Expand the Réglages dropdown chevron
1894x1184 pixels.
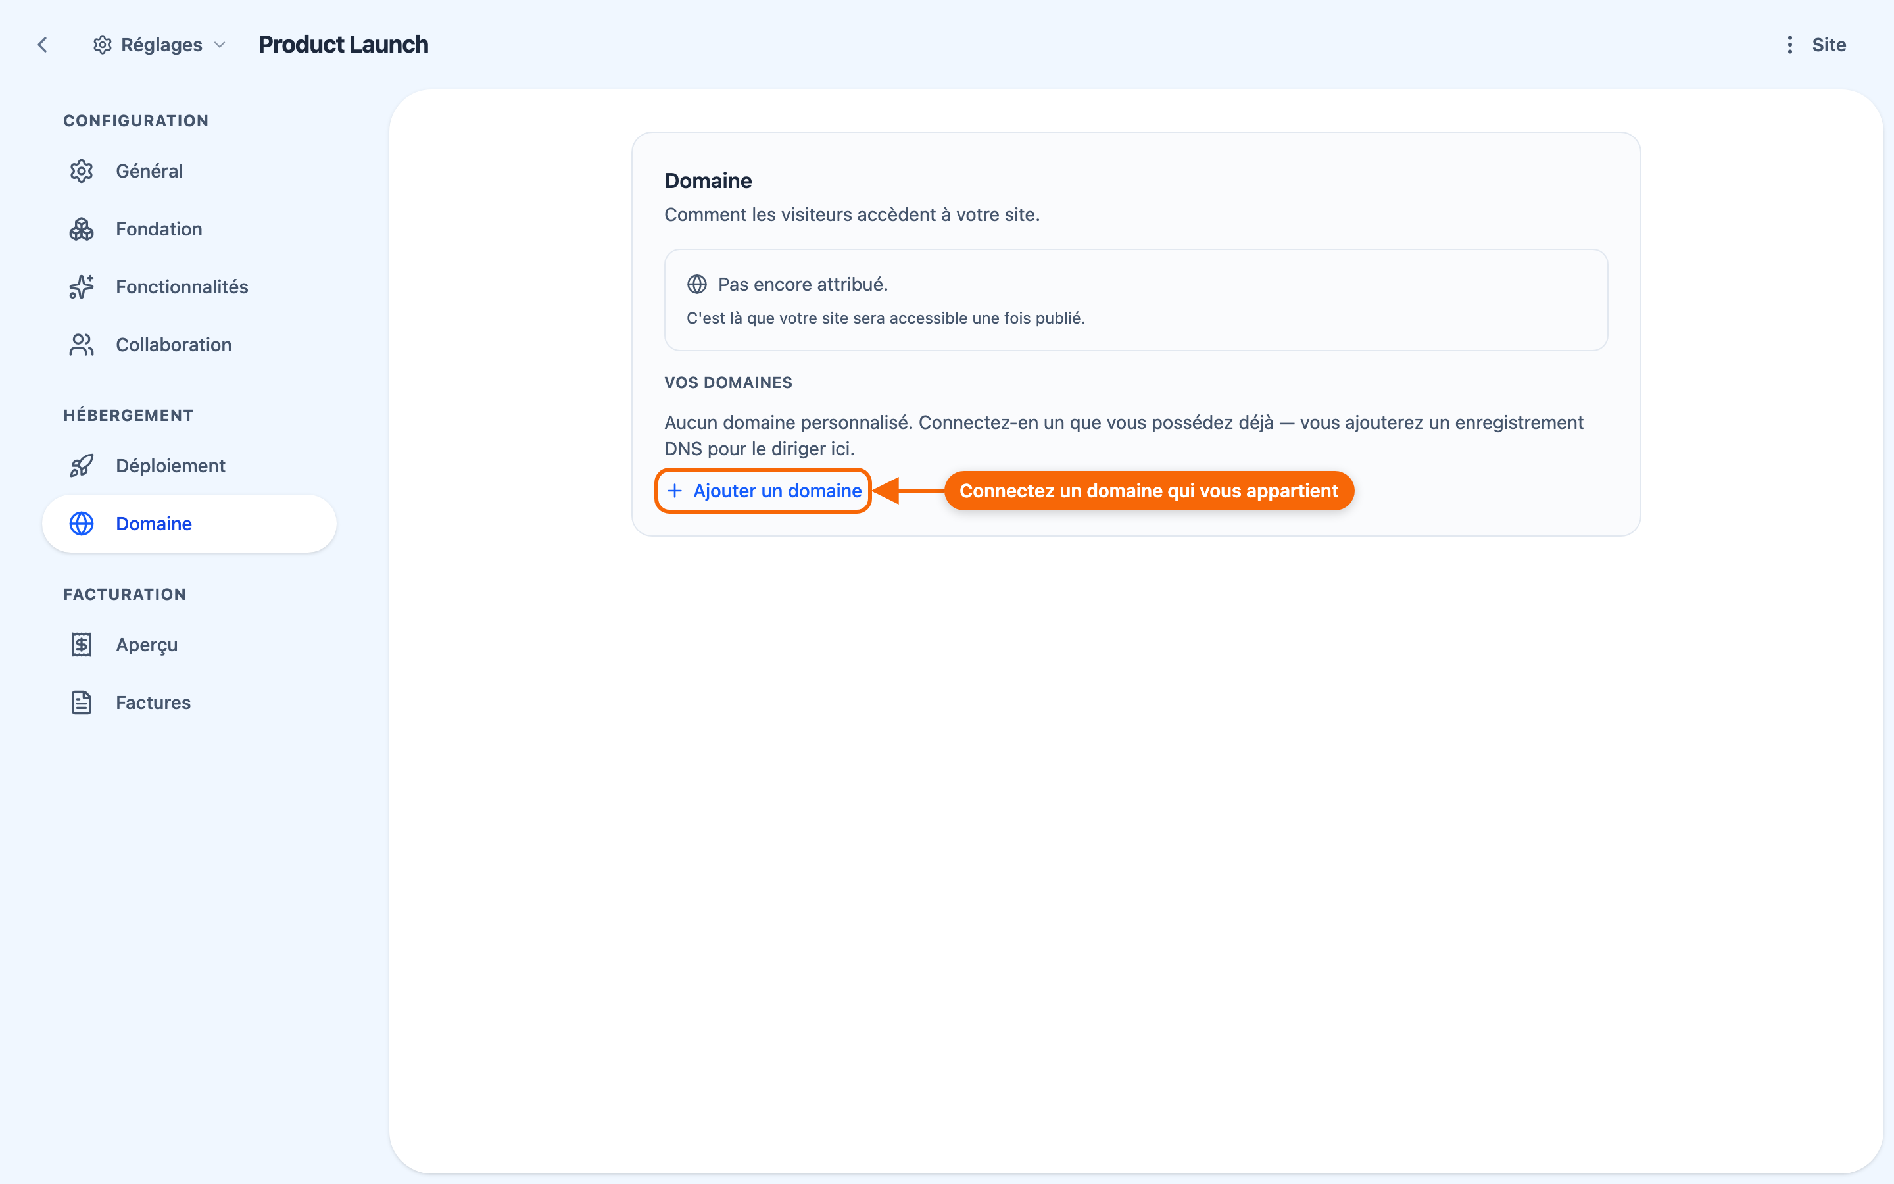(220, 45)
